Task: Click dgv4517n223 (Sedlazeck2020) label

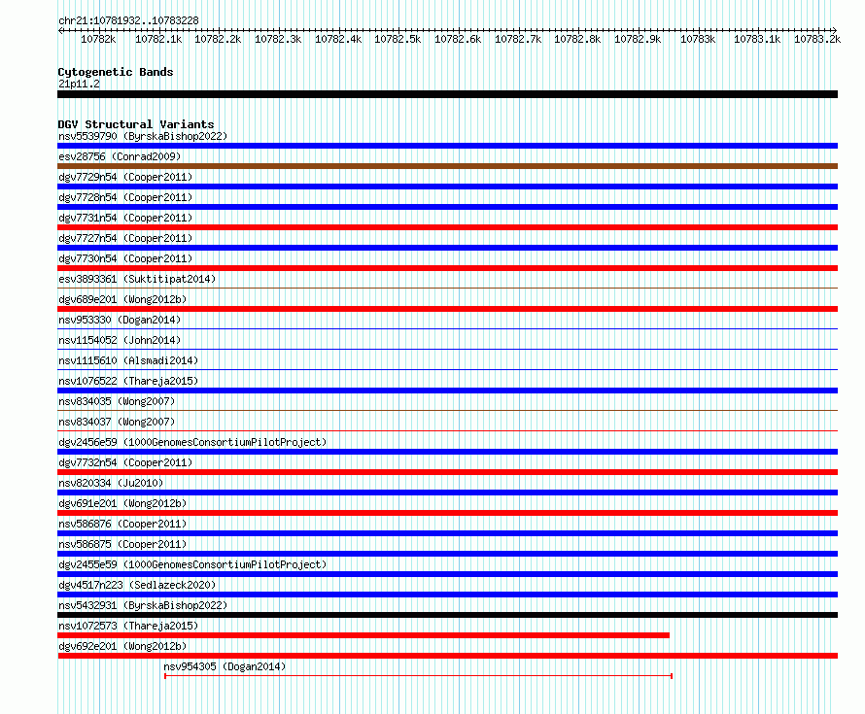Action: [x=137, y=585]
